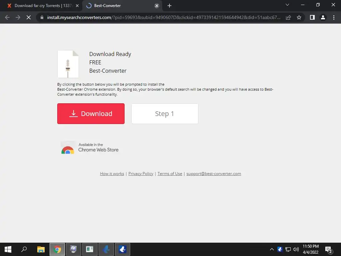Open the Windows Start menu
The height and width of the screenshot is (256, 341).
tap(8, 249)
